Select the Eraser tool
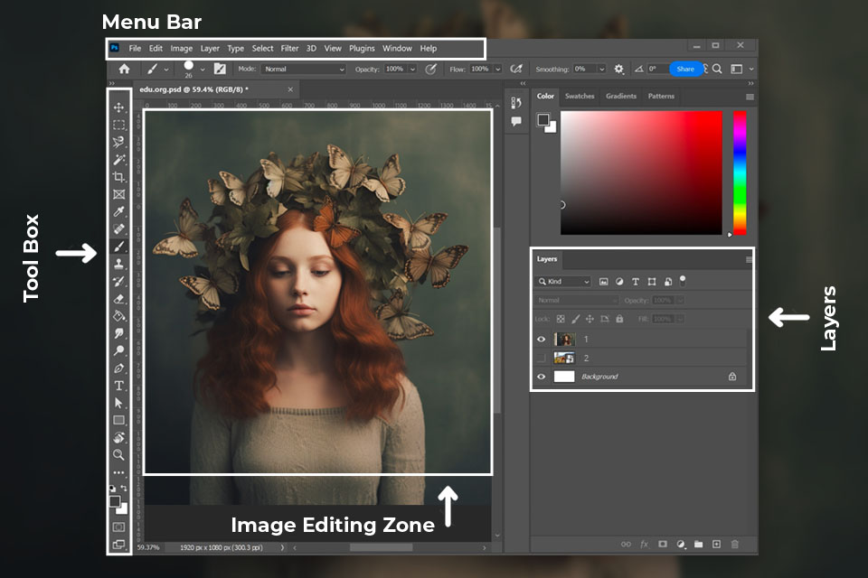Image resolution: width=868 pixels, height=578 pixels. [x=118, y=299]
